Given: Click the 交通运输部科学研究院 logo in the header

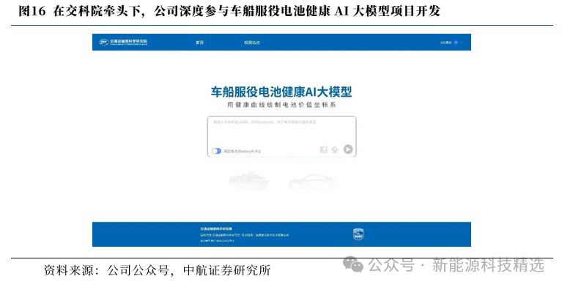Looking at the screenshot, I should (123, 42).
